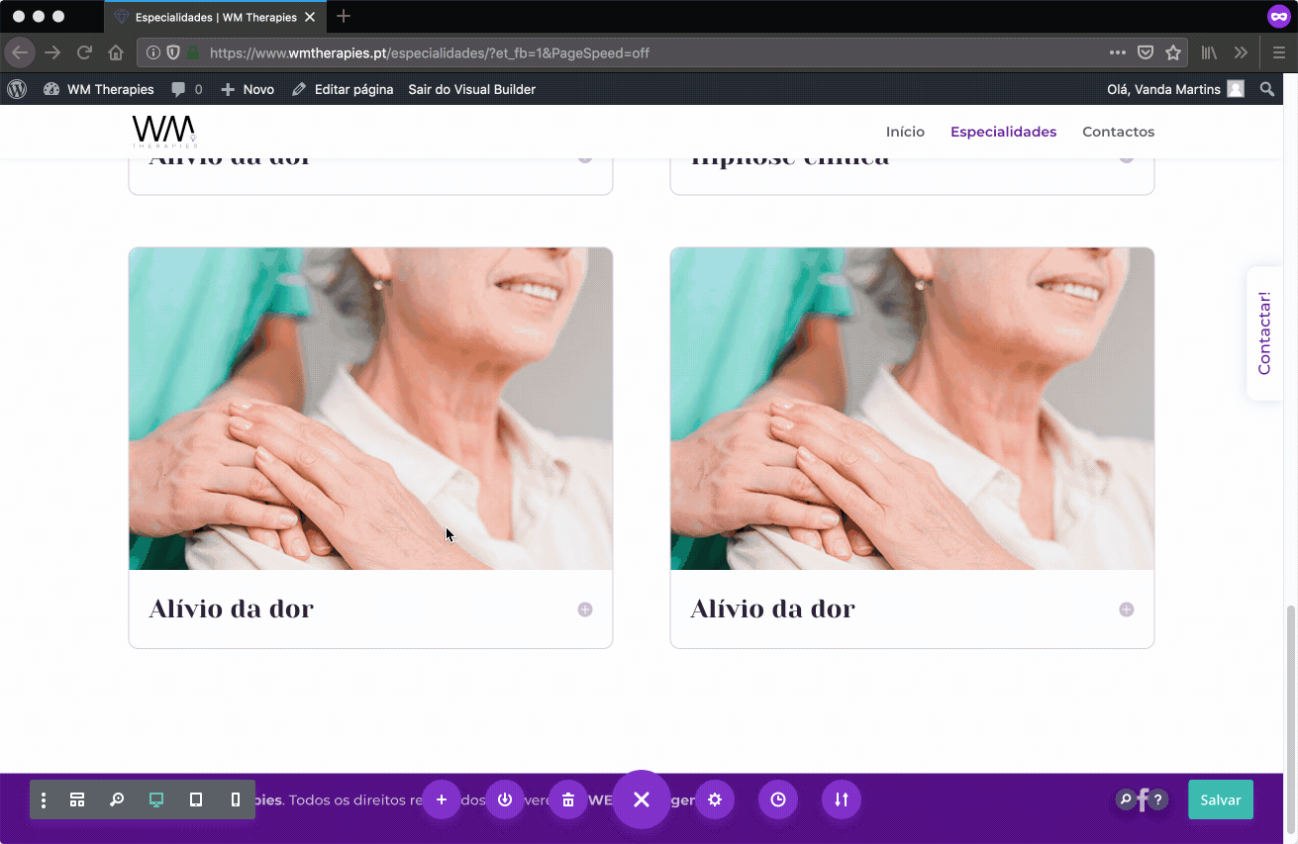Screen dimensions: 1298x844
Task: Click the 'Contactar!' side tab
Action: click(1264, 333)
